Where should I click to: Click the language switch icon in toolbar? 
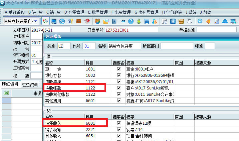(x=45, y=21)
